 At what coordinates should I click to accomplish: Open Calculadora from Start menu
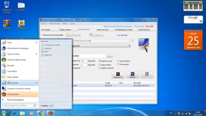click(20, 71)
